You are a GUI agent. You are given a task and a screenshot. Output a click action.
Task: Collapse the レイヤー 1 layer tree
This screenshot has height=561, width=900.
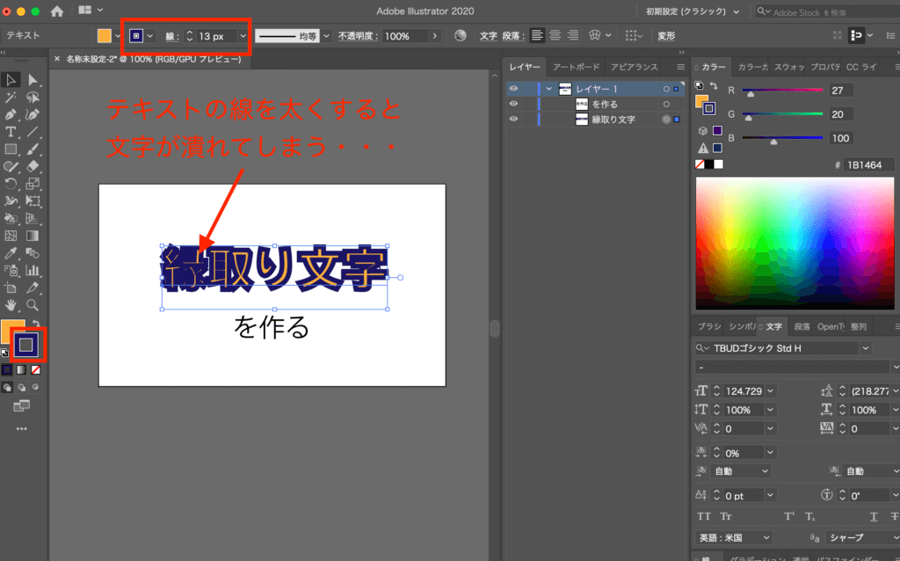click(x=548, y=89)
